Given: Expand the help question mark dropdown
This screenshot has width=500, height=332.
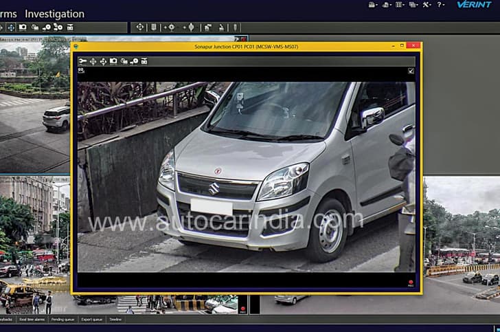Looking at the screenshot, I should click(440, 5).
